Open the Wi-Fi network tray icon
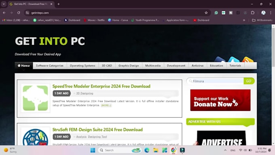Screen dimensions: 275x155 (241, 150)
